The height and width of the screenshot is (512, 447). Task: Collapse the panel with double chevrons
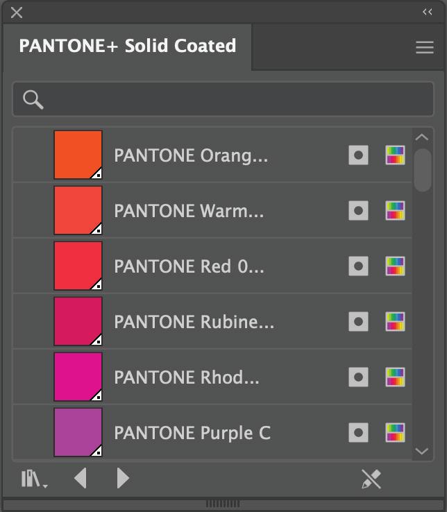[x=428, y=12]
